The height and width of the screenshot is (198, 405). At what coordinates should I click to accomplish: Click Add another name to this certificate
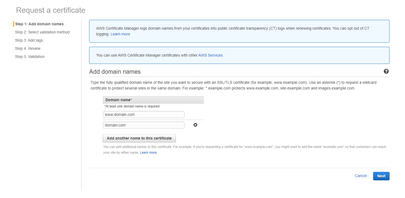[x=139, y=138]
